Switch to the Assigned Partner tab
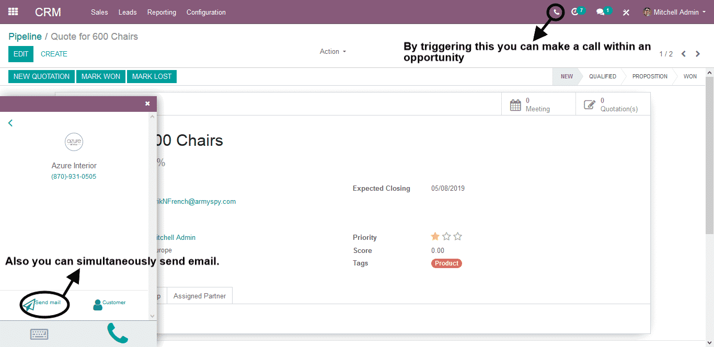Viewport: 714px width, 347px height. [200, 296]
